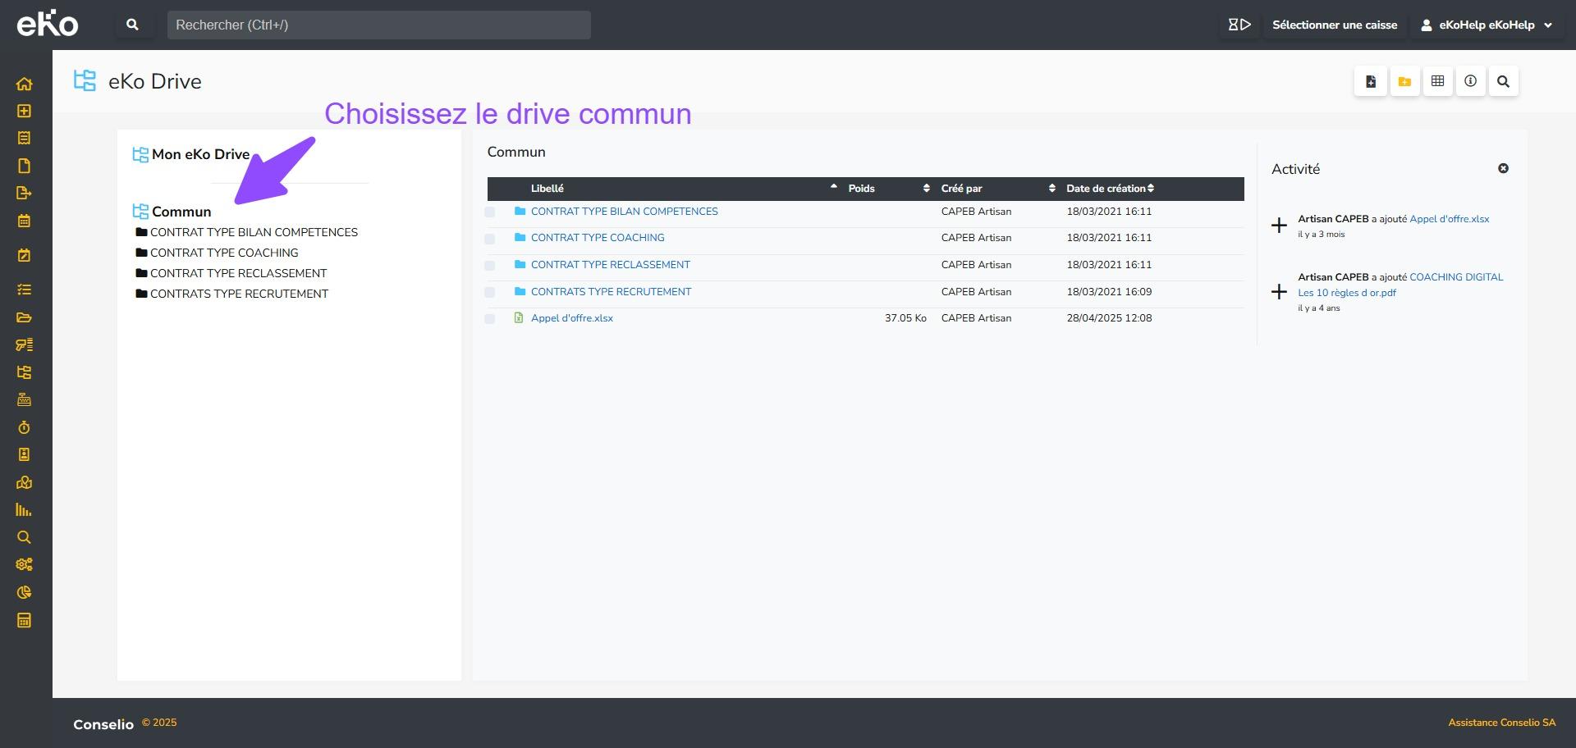Check the box for CONTRAT TYPE BILAN COMPETENCES
1576x748 pixels.
pyautogui.click(x=490, y=212)
